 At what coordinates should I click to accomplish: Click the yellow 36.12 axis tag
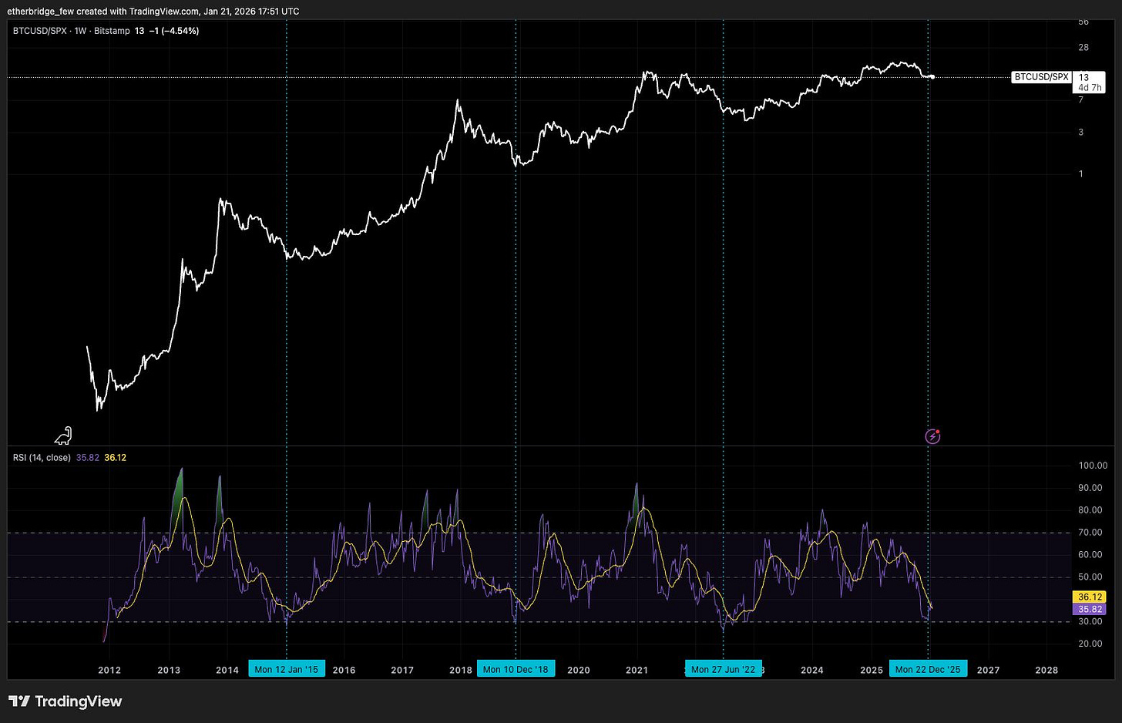tap(1090, 597)
